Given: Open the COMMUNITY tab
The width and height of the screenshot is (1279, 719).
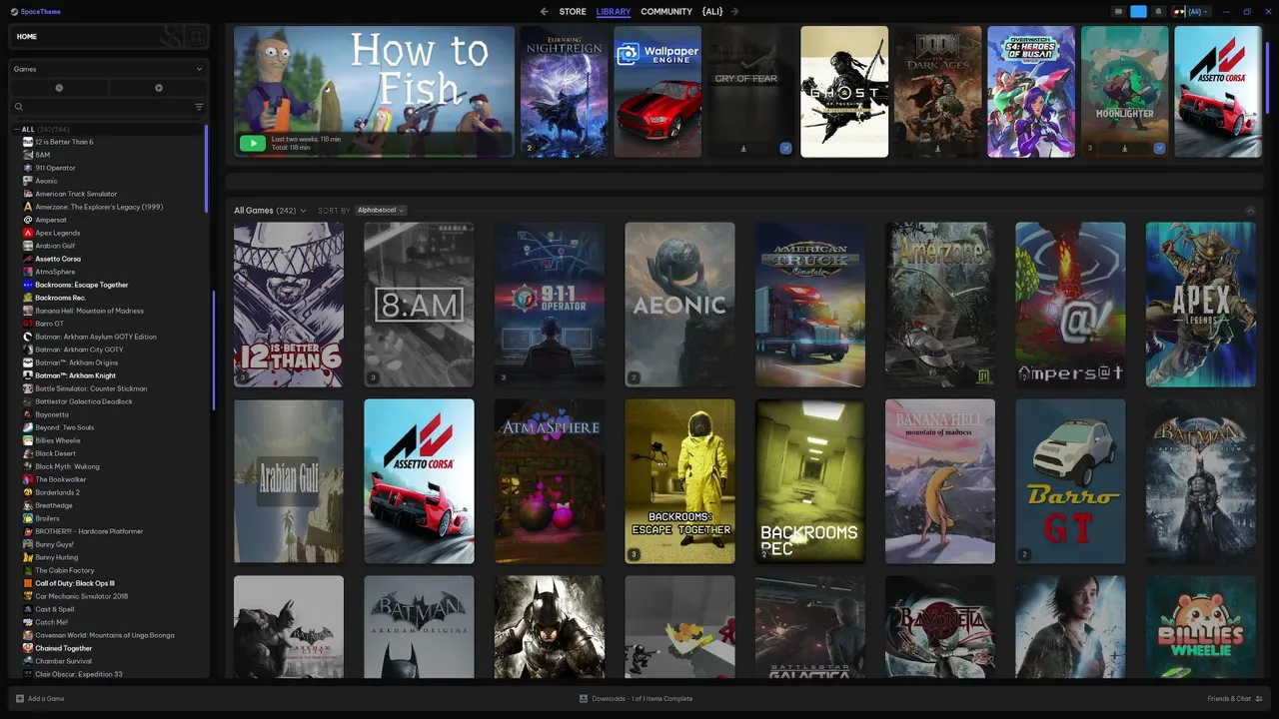Looking at the screenshot, I should coord(666,12).
